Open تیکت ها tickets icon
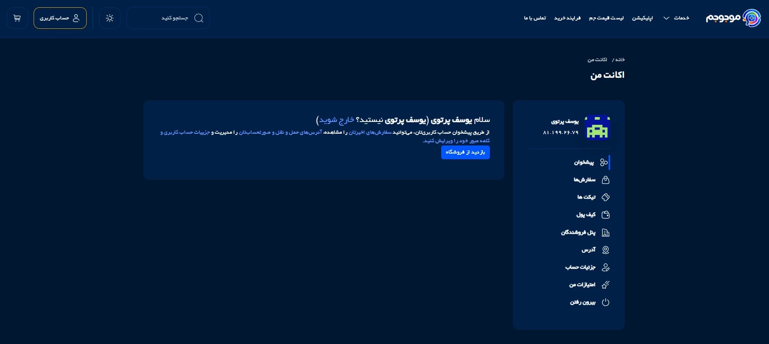 605,197
